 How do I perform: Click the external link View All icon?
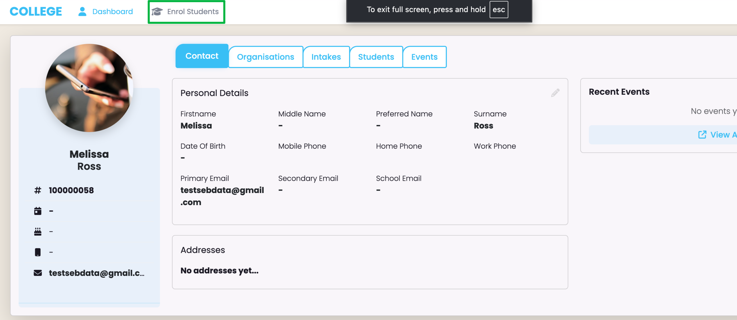pyautogui.click(x=702, y=135)
